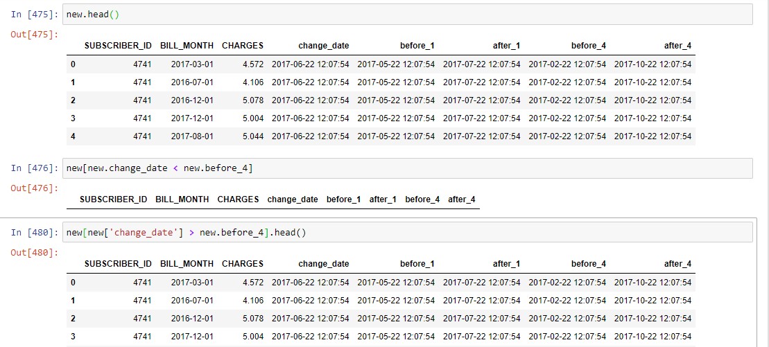Click the Out[475] output prompt

pyautogui.click(x=35, y=35)
